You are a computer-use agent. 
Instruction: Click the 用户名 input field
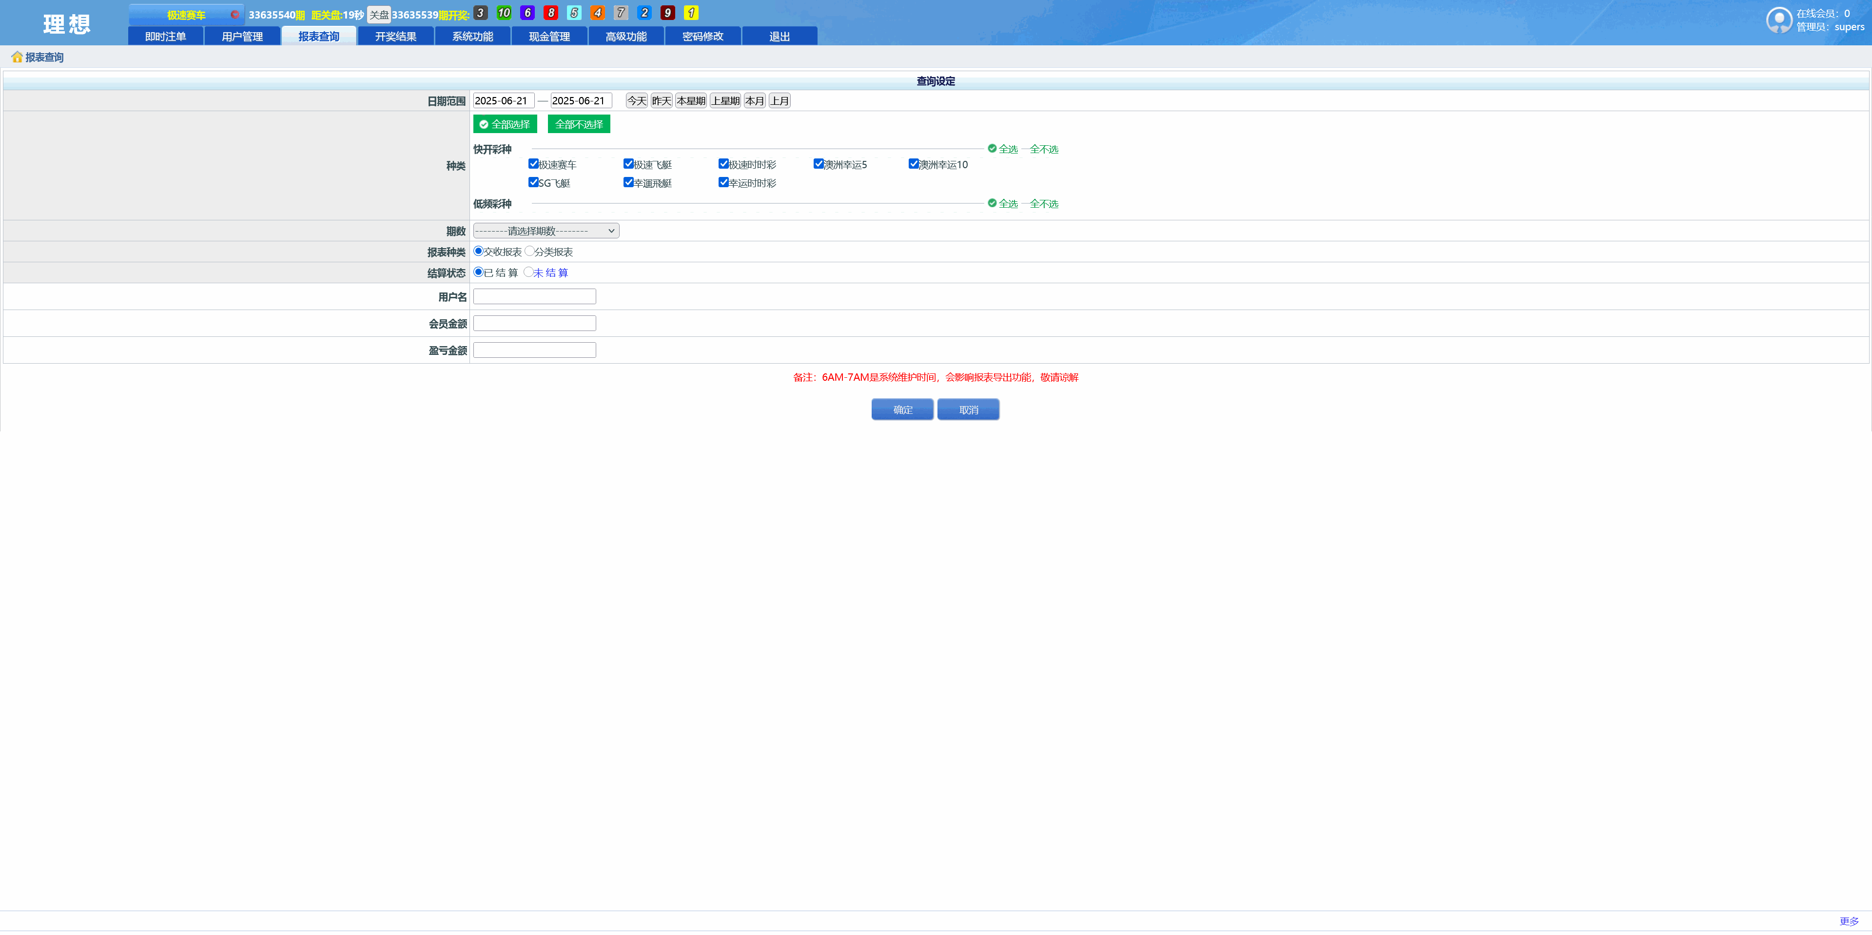click(534, 296)
